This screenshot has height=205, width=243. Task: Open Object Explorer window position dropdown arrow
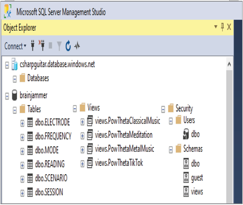point(216,27)
